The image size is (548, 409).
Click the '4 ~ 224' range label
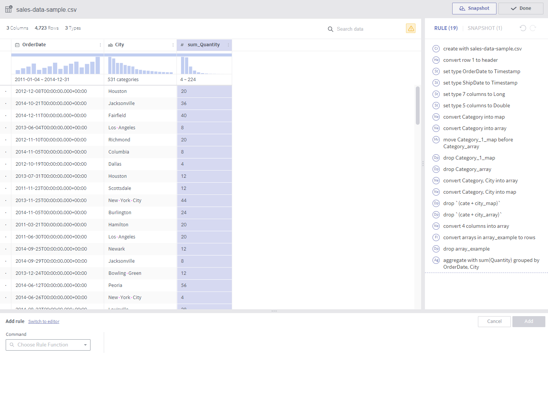pyautogui.click(x=188, y=80)
